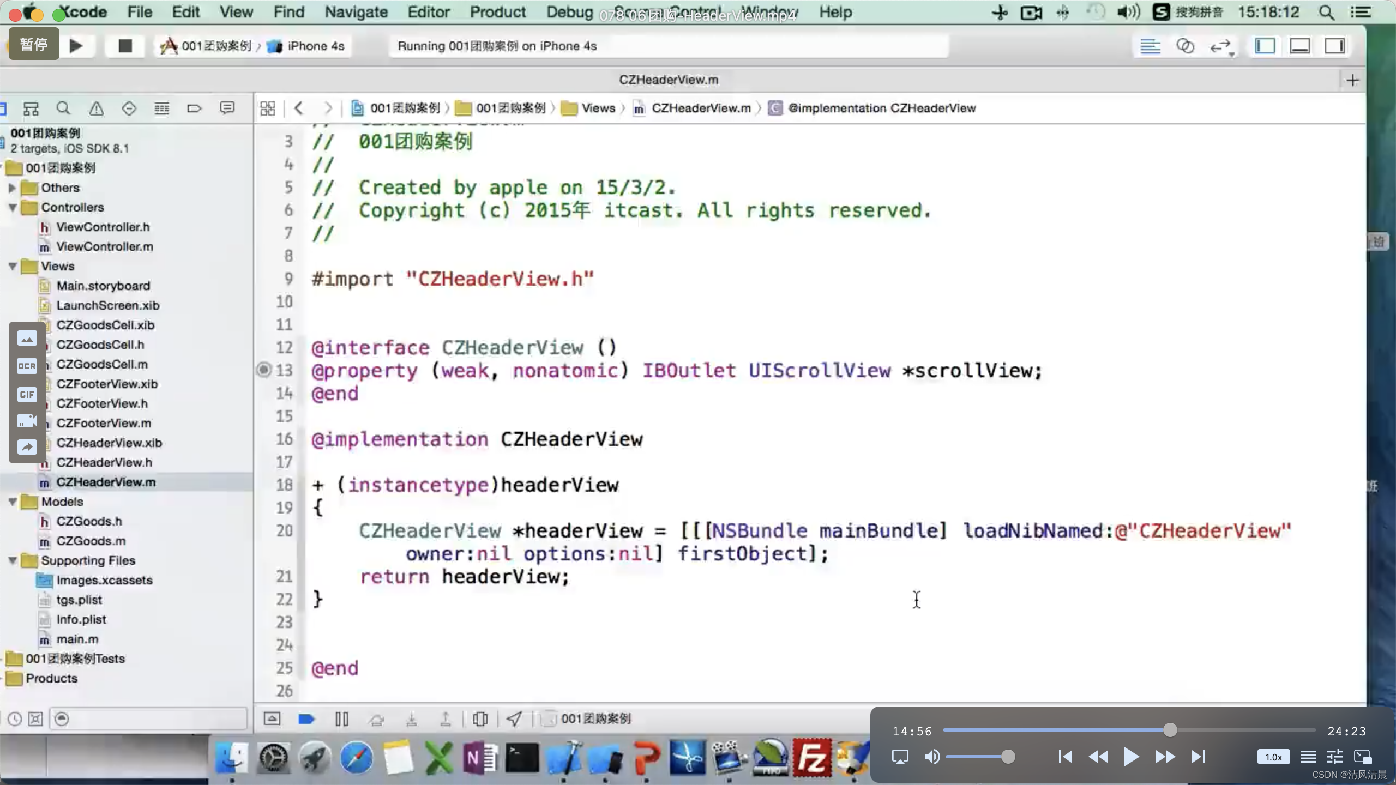Show the Assistant editor
Screen dimensions: 1396x785
click(1185, 46)
